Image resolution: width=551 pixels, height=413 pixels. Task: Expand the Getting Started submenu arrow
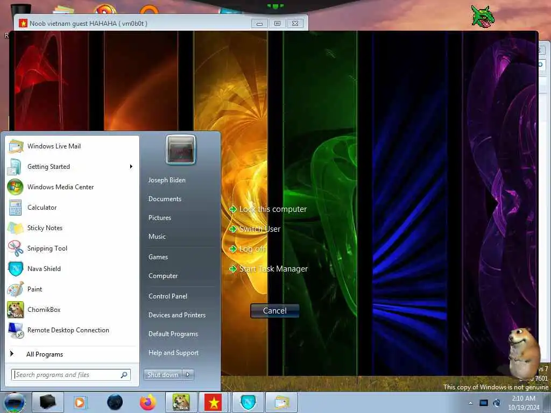(x=131, y=167)
